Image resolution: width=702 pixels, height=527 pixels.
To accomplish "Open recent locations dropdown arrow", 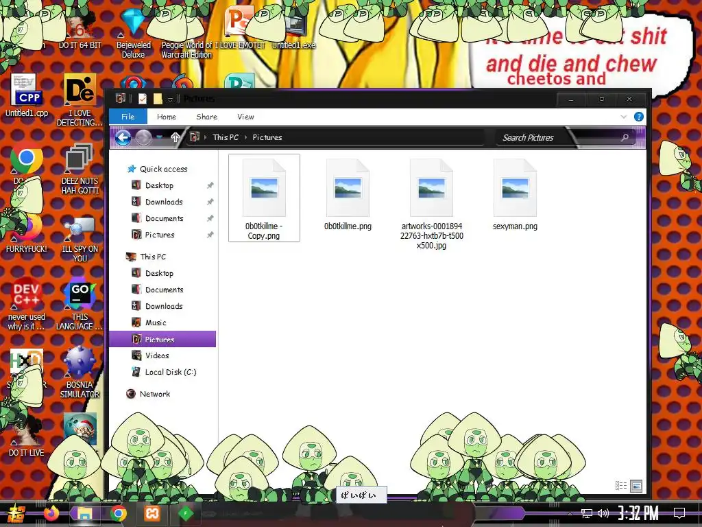I will click(x=159, y=137).
